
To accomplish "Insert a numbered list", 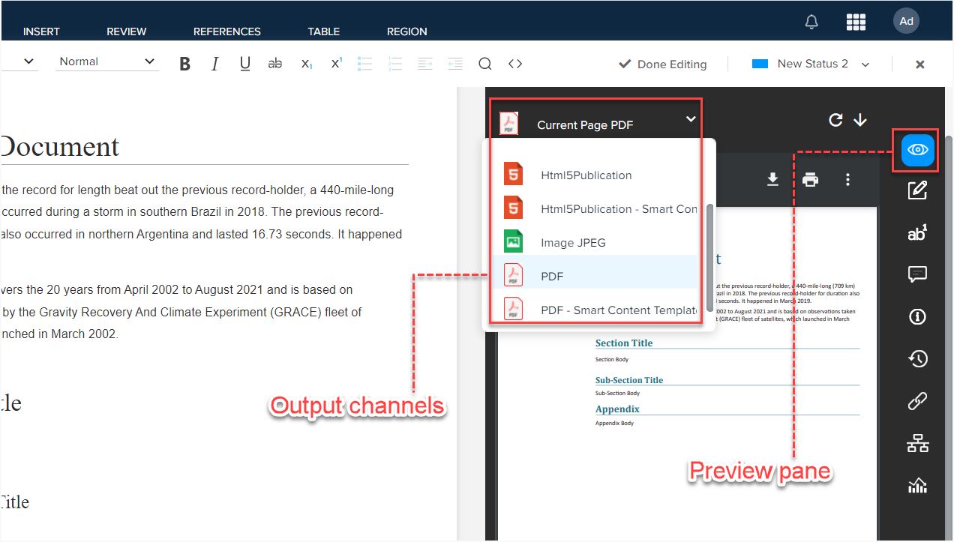I will [395, 64].
